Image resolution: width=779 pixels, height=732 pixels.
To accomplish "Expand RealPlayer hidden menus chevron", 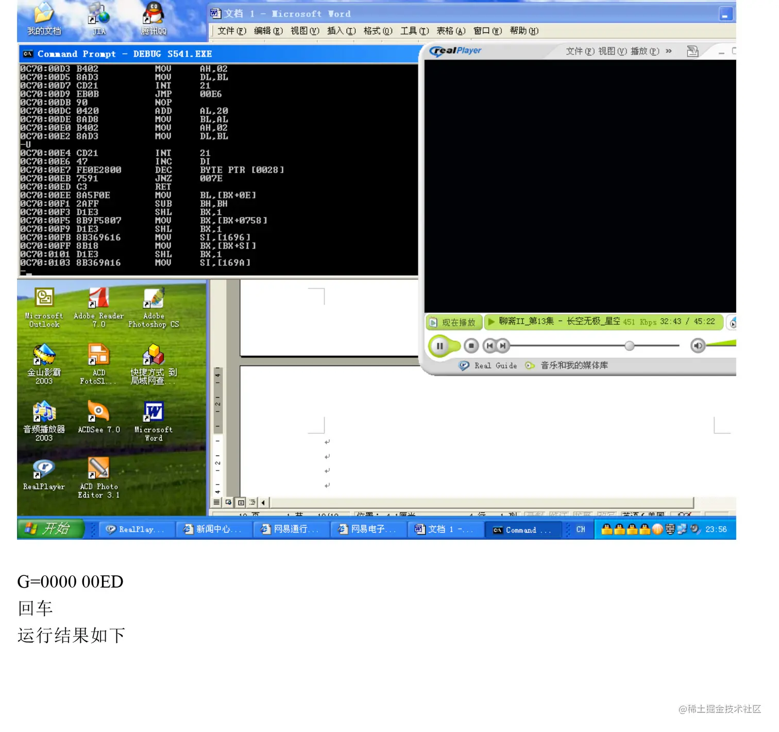I will [x=669, y=51].
